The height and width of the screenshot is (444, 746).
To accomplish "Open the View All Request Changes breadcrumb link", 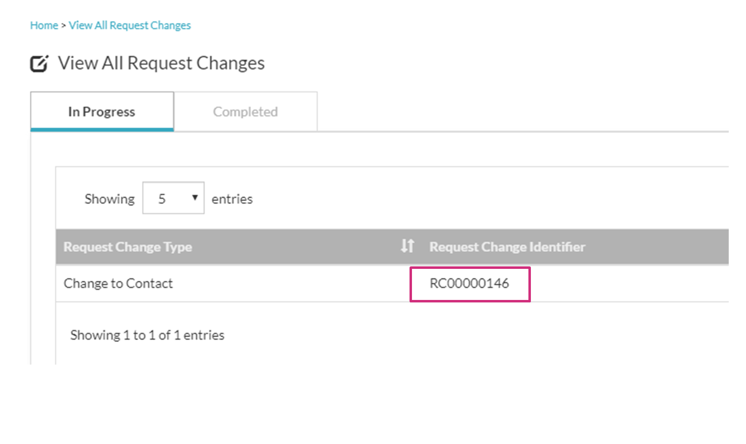I will click(130, 25).
